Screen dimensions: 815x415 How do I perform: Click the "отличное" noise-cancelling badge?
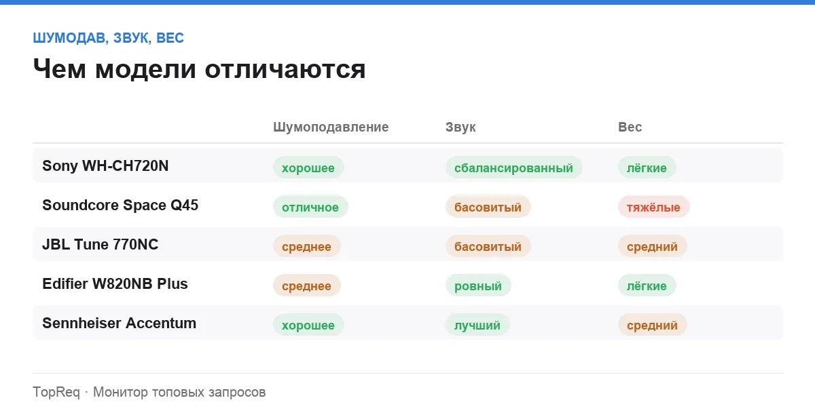(310, 207)
